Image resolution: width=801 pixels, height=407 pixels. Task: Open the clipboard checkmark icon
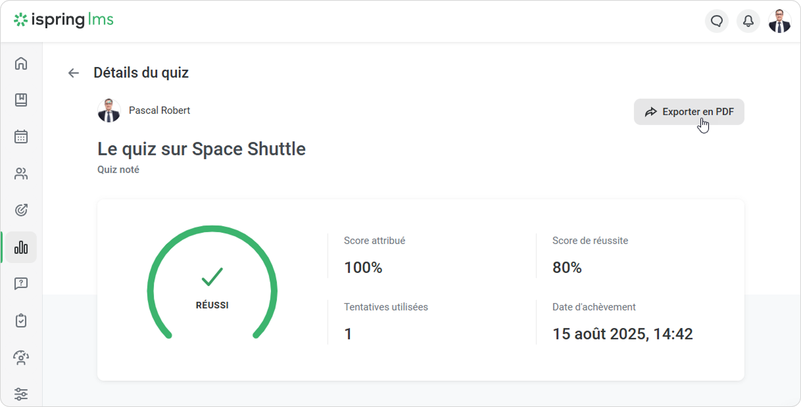(21, 321)
